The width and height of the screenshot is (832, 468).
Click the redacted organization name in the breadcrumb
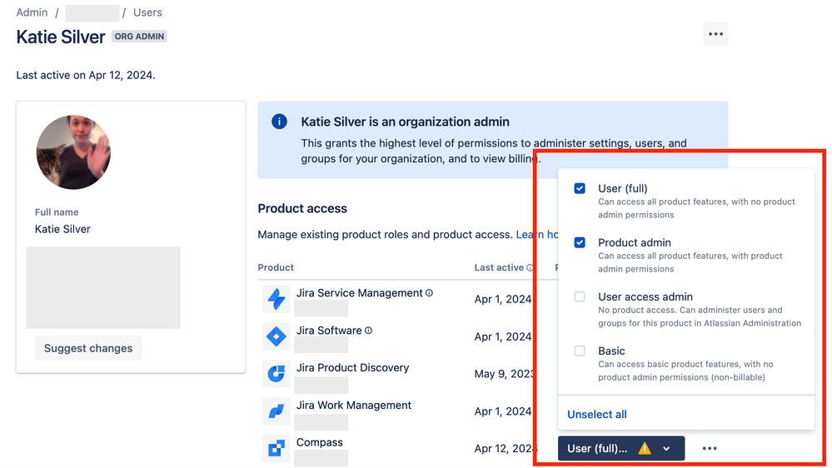pyautogui.click(x=92, y=12)
